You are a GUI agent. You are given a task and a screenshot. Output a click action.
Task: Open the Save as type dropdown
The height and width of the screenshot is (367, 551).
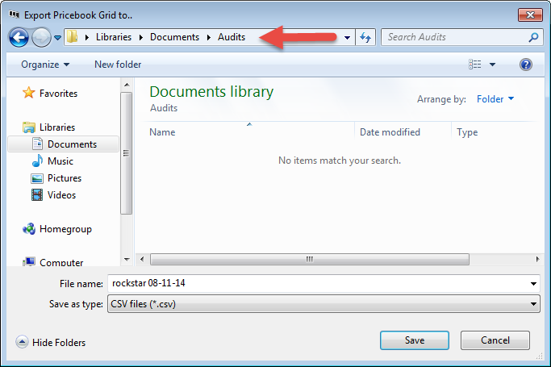(x=324, y=303)
